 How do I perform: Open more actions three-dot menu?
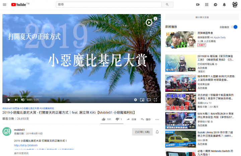[157, 120]
